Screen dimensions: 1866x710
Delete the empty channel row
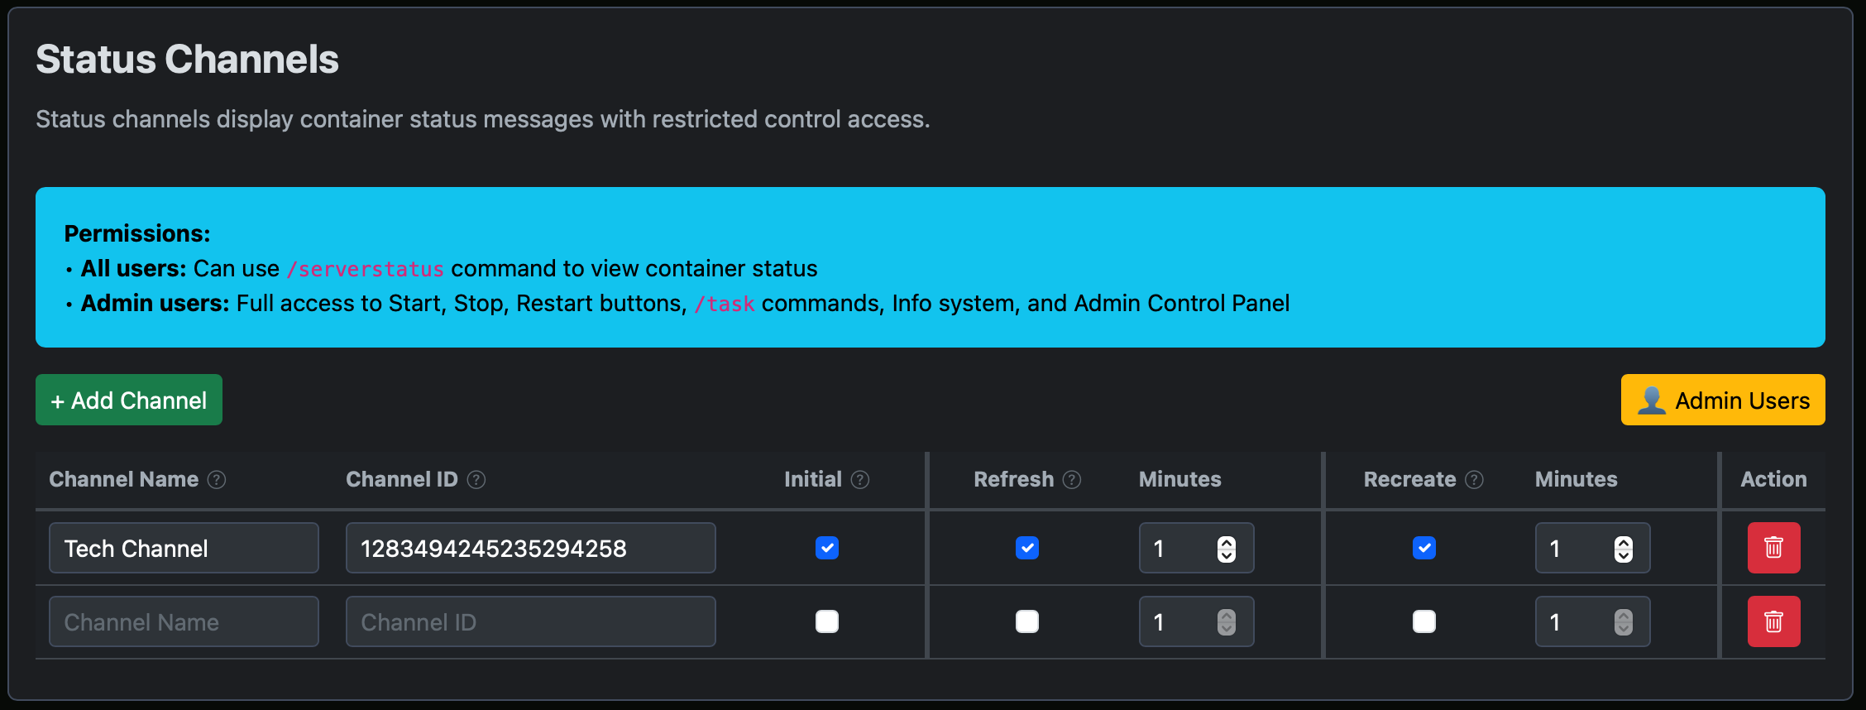click(1773, 621)
